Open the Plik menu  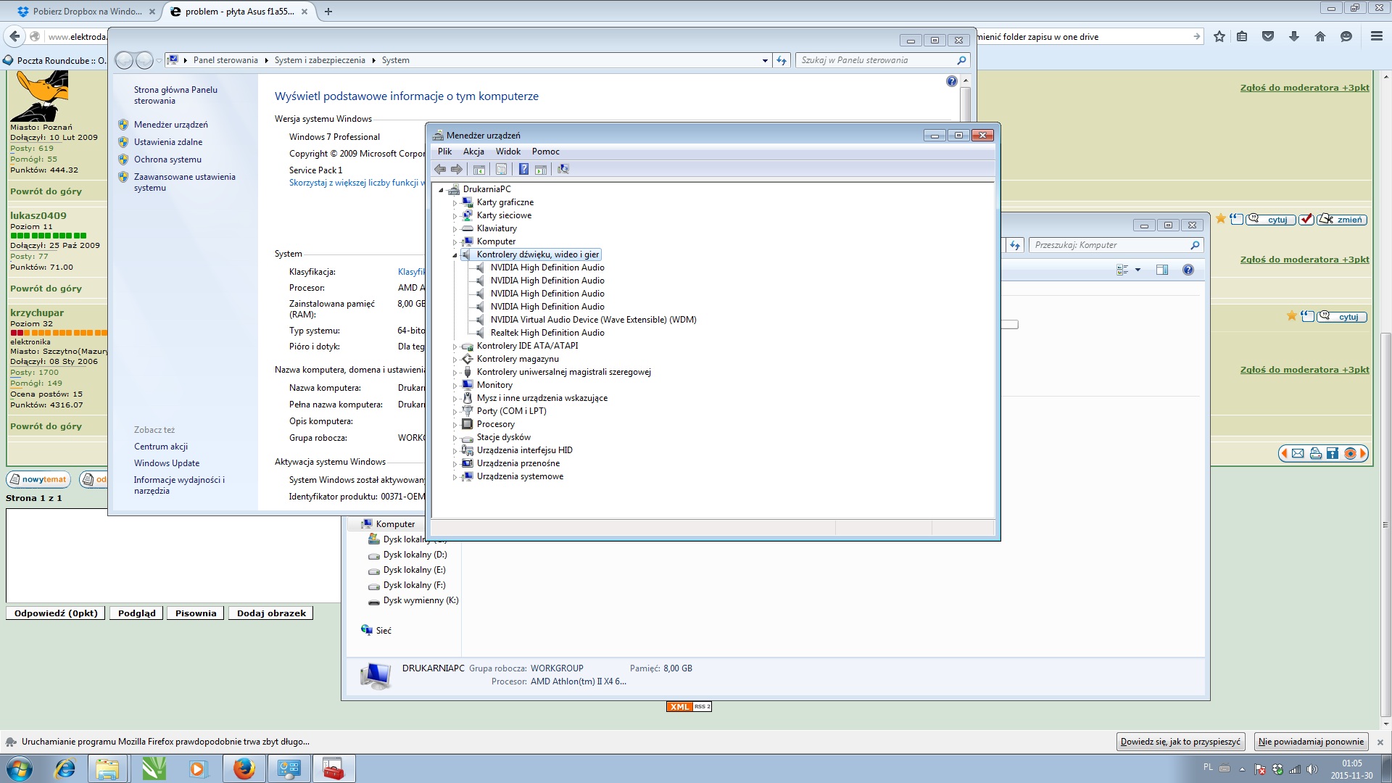[x=444, y=152]
